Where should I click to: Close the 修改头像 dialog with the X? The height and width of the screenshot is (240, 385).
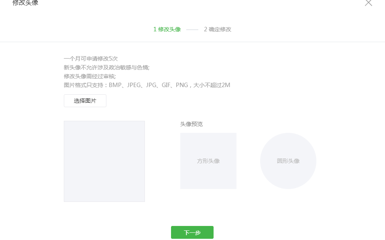pos(368,3)
